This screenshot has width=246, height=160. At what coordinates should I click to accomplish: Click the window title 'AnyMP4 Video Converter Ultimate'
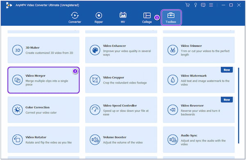tap(47, 5)
